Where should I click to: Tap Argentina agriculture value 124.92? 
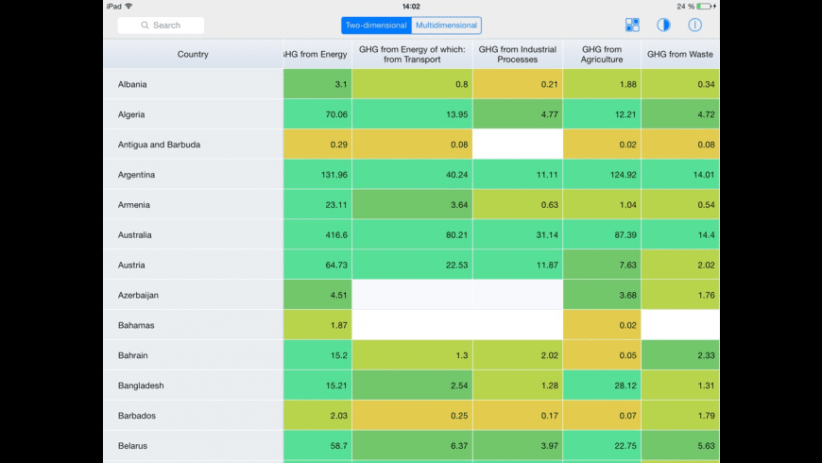coord(602,175)
